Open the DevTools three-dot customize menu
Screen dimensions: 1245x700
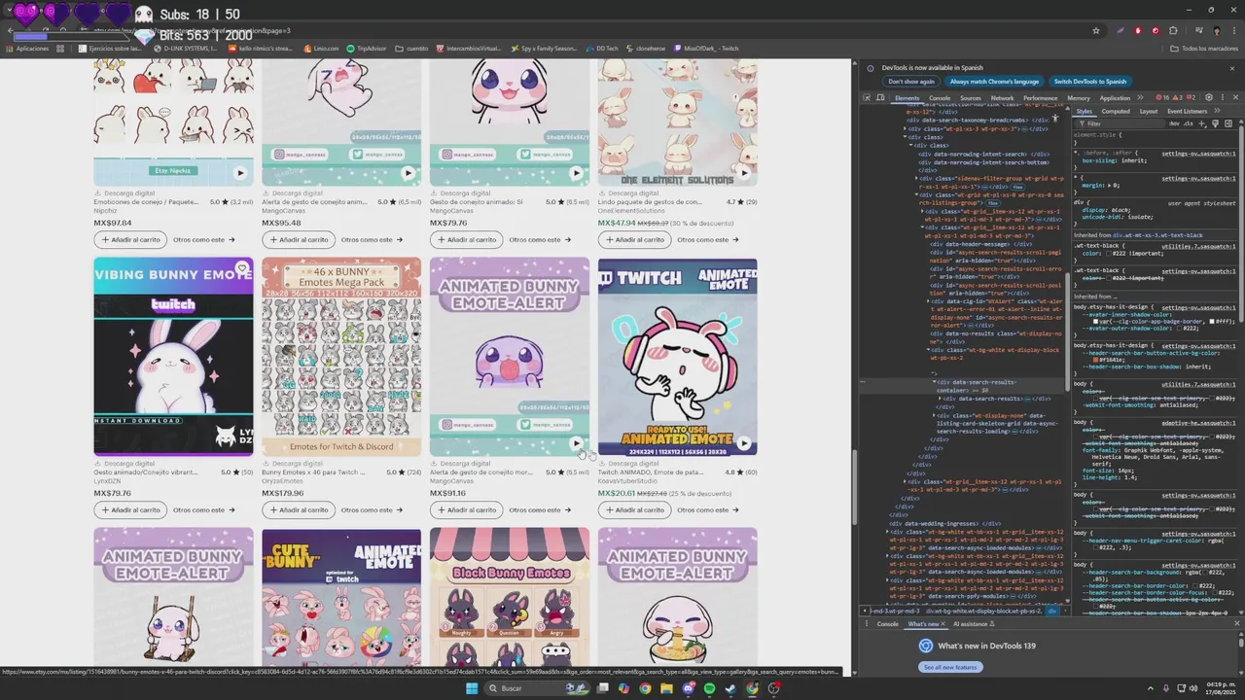(1223, 98)
